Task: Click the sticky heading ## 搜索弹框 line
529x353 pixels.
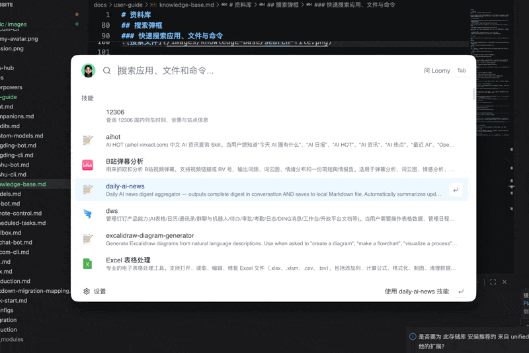Action: coord(142,25)
